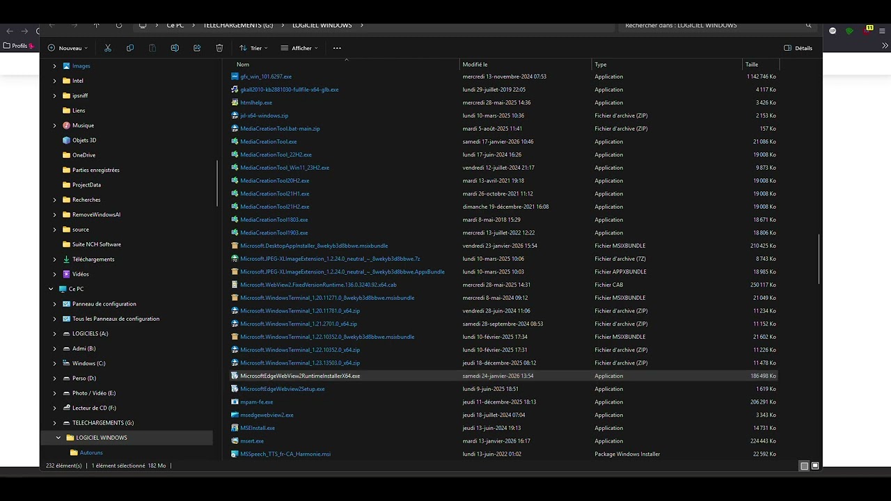The image size is (891, 501).
Task: Expand the Intel folder in sidebar
Action: pyautogui.click(x=55, y=81)
